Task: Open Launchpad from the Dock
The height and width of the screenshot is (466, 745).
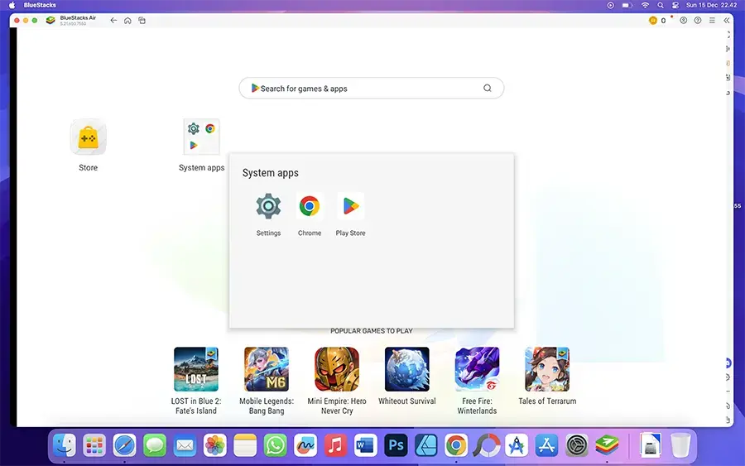Action: pos(94,445)
